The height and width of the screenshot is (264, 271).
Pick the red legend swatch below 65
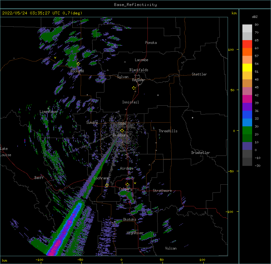[x=247, y=44]
